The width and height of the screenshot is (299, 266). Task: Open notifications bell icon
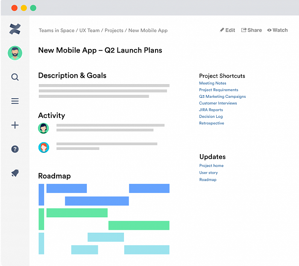15,173
